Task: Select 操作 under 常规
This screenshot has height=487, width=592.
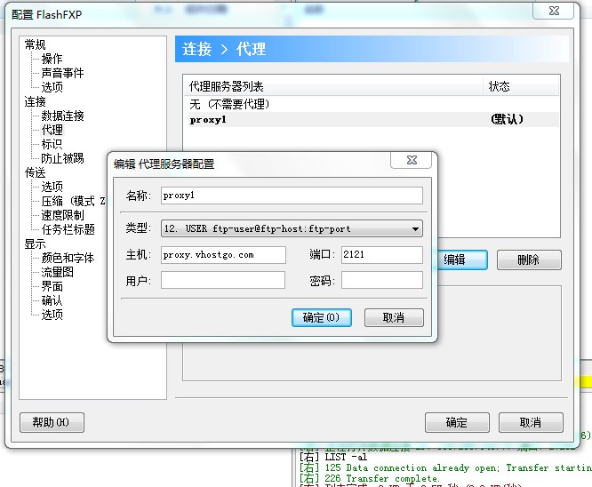Action: [x=52, y=59]
